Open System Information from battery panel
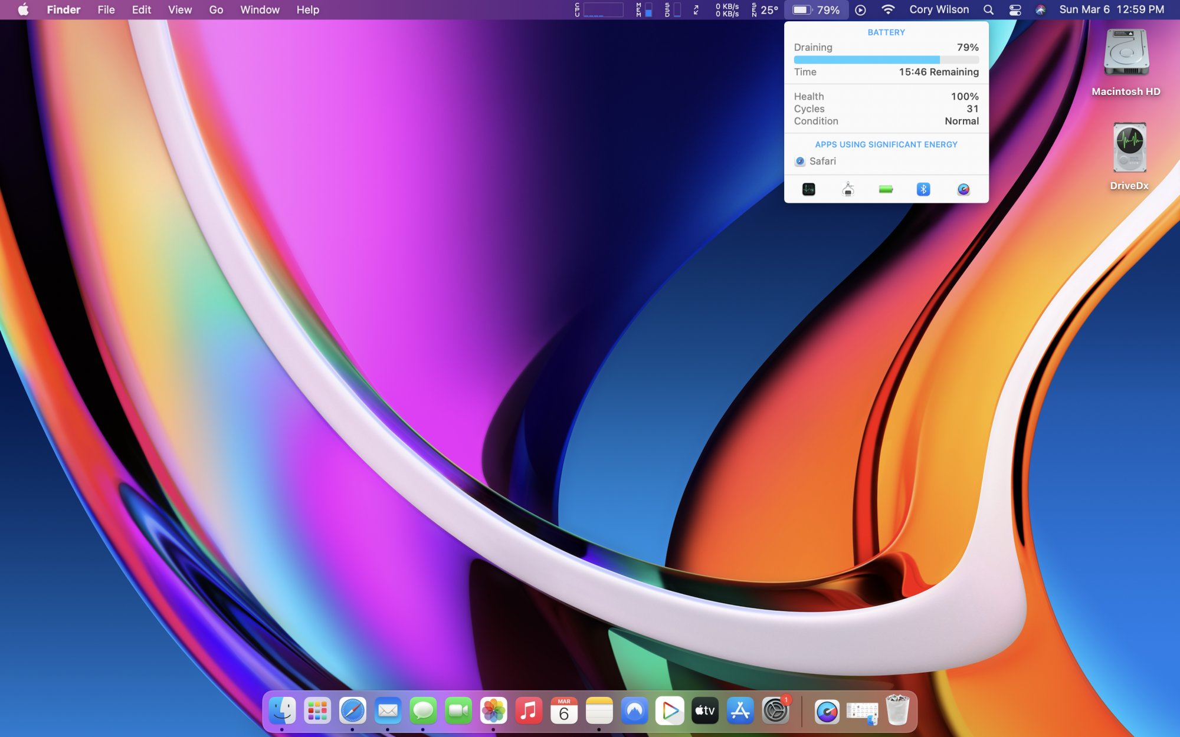This screenshot has height=737, width=1180. pyautogui.click(x=848, y=189)
